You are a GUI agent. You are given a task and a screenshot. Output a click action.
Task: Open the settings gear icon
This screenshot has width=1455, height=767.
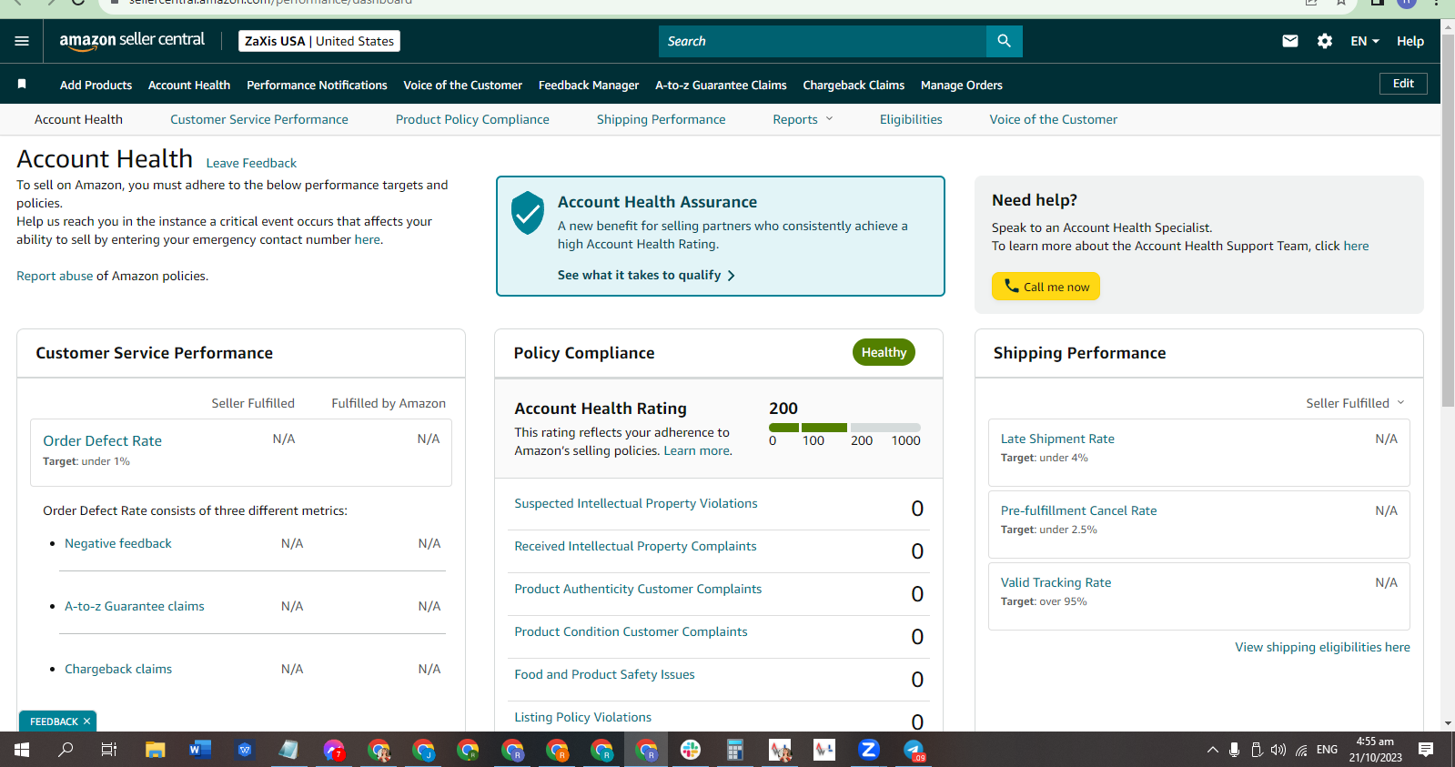[x=1325, y=41]
